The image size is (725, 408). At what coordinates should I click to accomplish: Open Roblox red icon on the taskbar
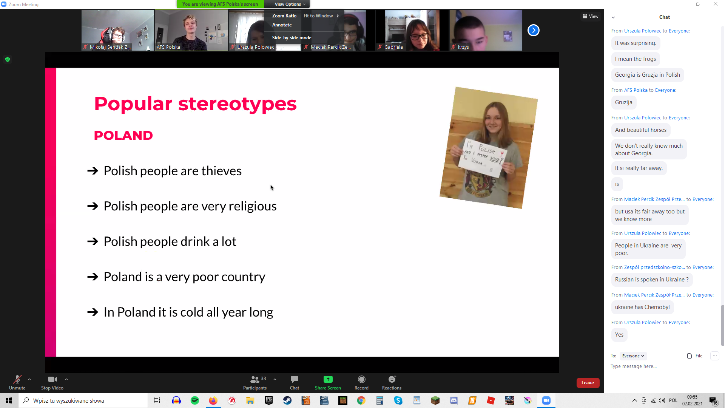pyautogui.click(x=491, y=400)
